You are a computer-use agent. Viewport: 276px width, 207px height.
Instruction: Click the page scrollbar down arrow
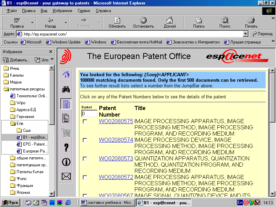tap(272, 194)
